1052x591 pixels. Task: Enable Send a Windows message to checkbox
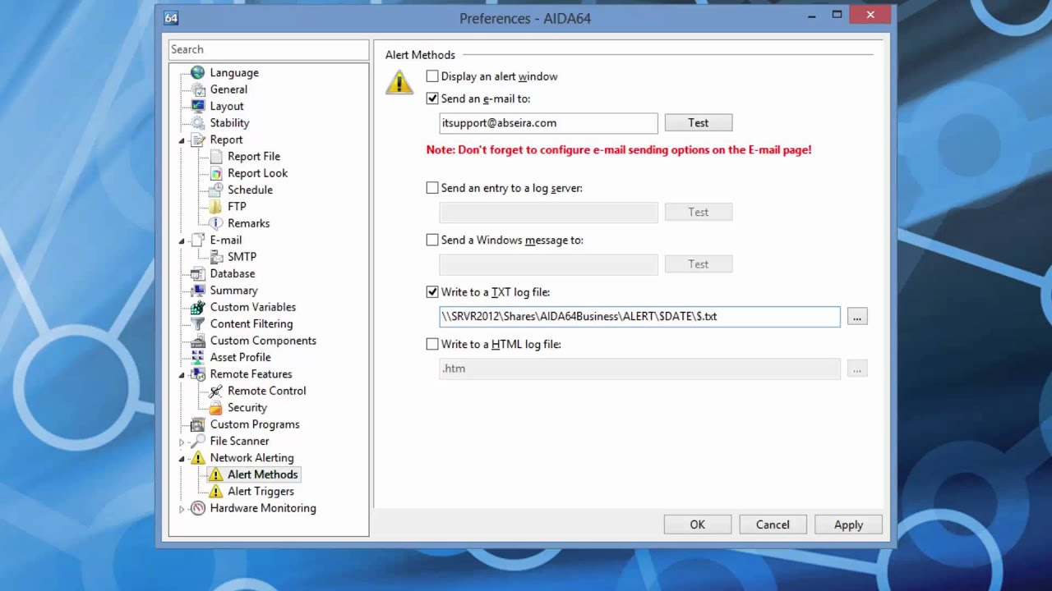[432, 240]
